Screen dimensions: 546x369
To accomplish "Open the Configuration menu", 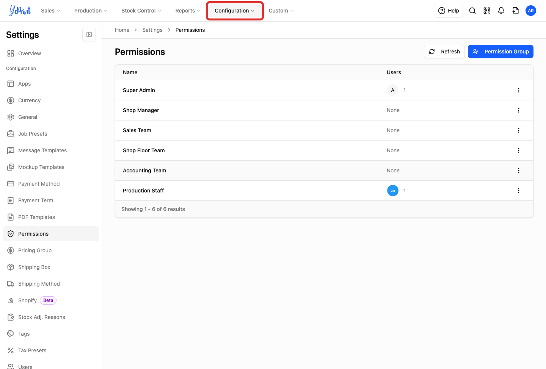I will click(x=235, y=11).
